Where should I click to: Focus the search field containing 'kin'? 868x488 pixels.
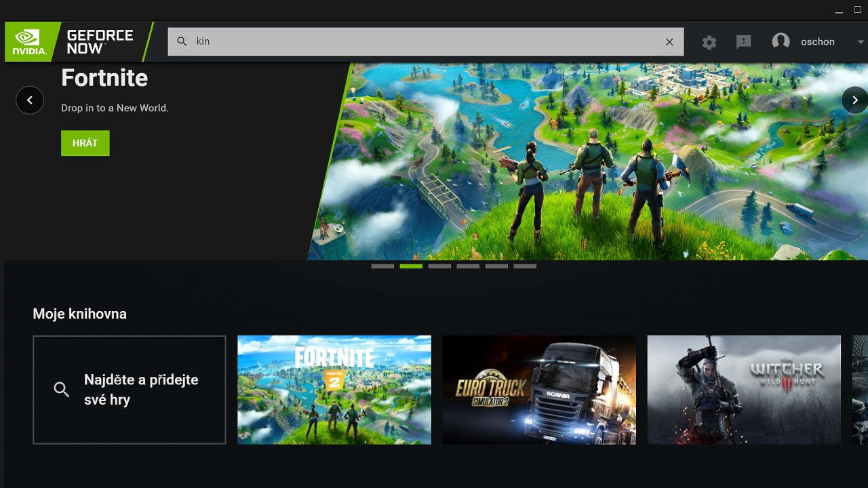pyautogui.click(x=426, y=42)
